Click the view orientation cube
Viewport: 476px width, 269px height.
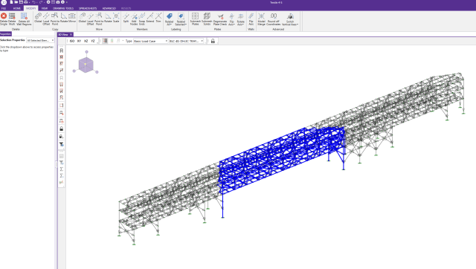tap(86, 65)
